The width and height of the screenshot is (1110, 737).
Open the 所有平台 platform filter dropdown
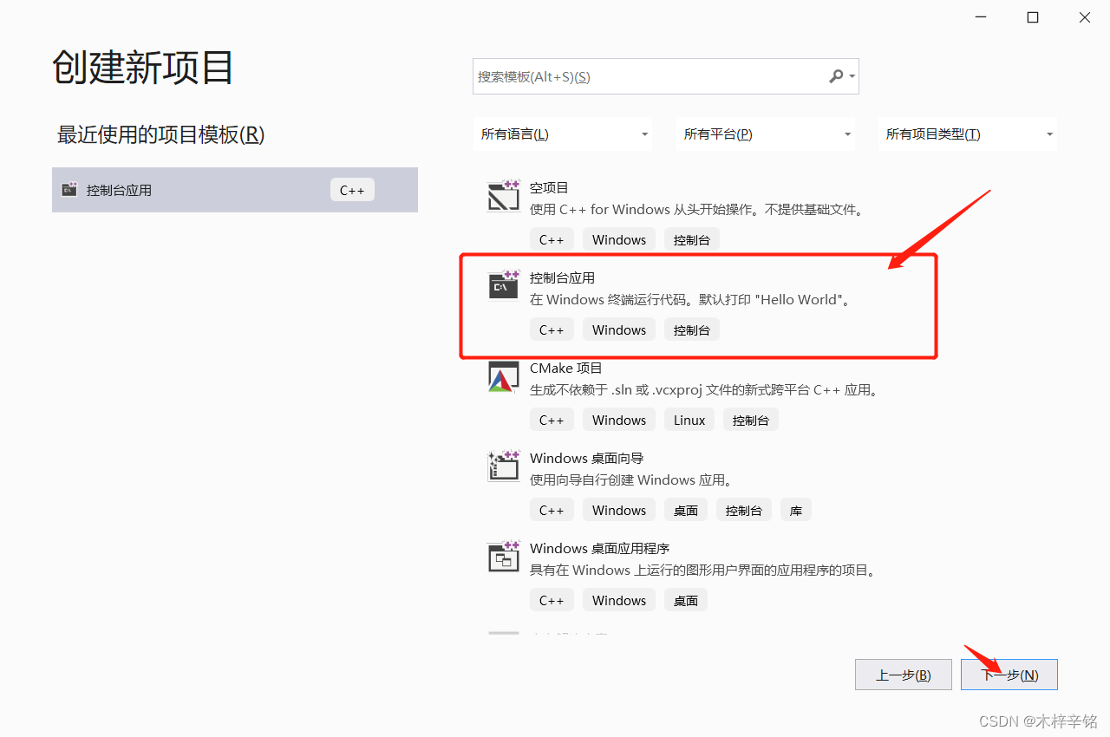[x=766, y=134]
